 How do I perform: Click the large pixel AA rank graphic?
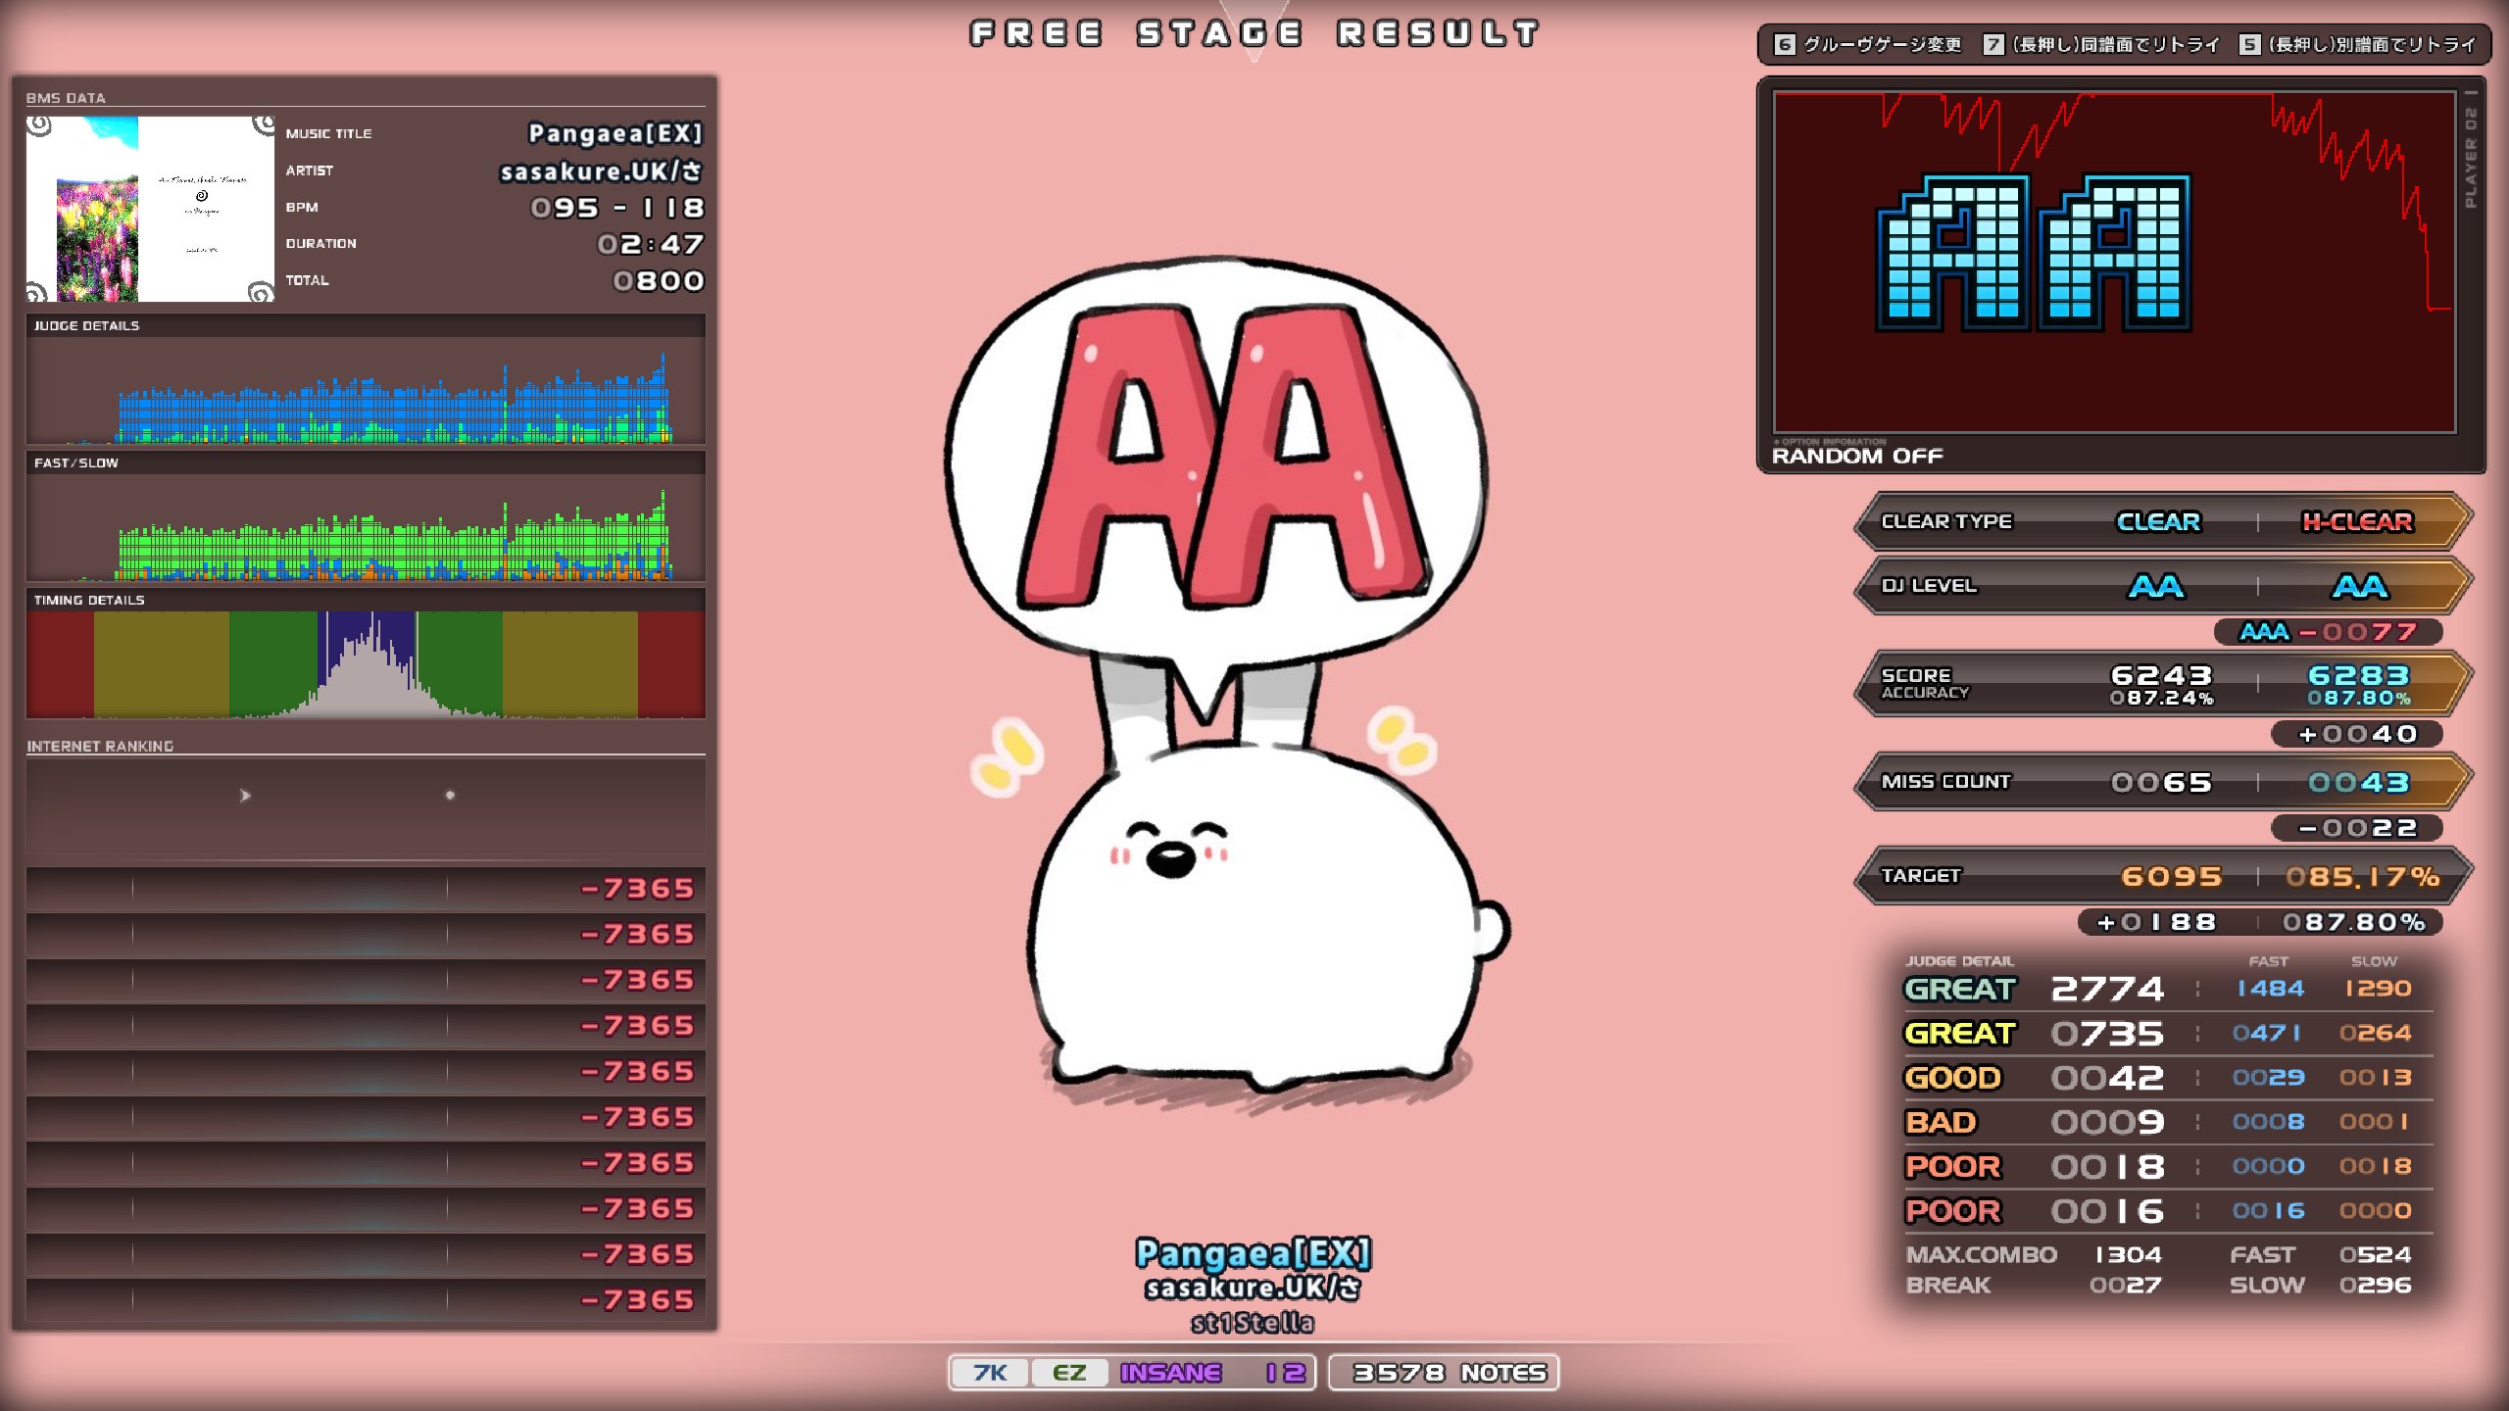coord(2033,255)
